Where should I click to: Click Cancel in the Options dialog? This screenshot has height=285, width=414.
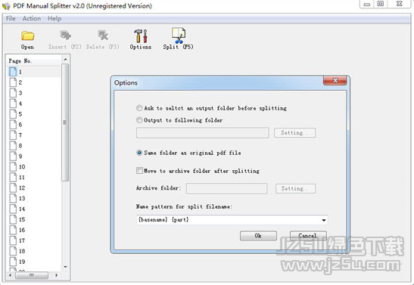[308, 236]
